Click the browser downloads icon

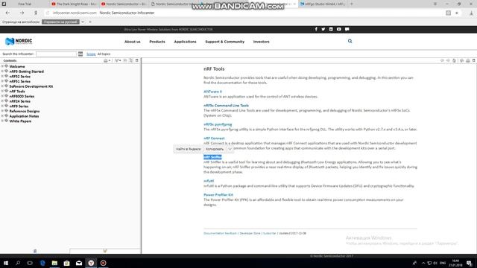click(471, 13)
